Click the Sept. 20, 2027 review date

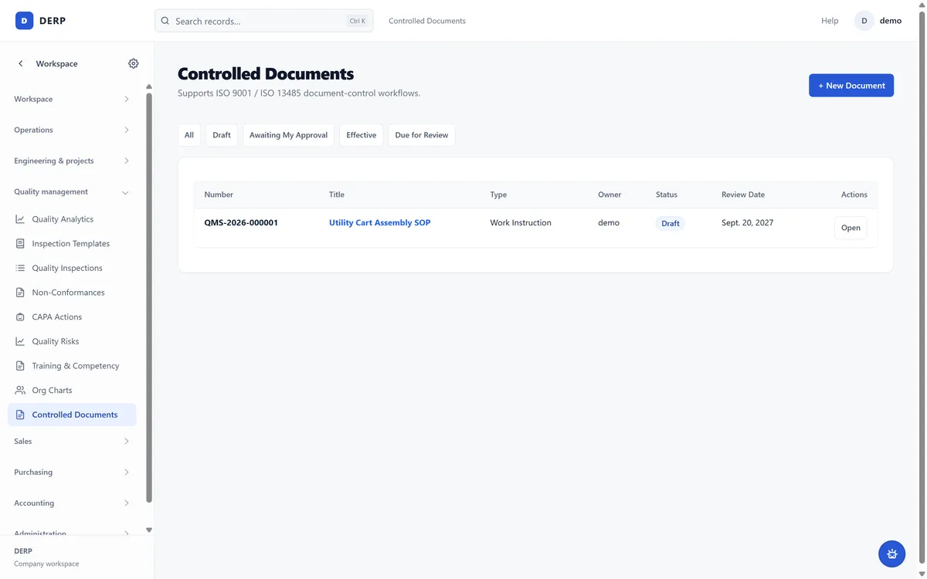pos(748,222)
